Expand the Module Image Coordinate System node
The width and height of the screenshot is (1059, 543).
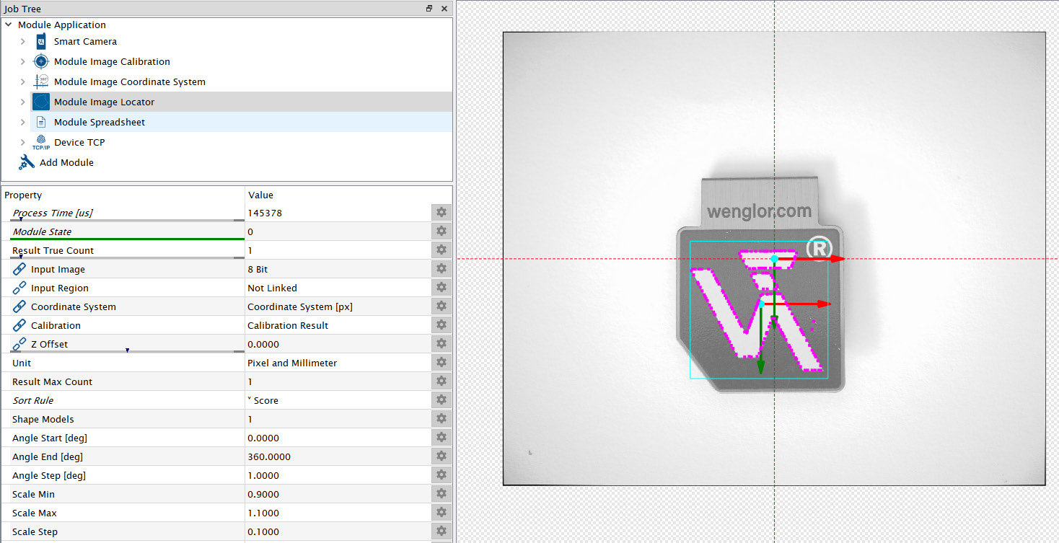click(x=23, y=82)
